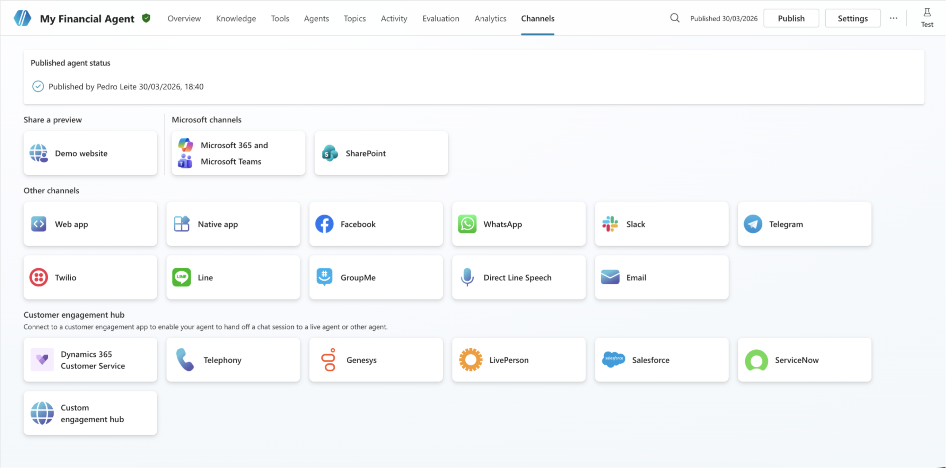The image size is (946, 468).
Task: Select the Email channel
Action: [x=662, y=277]
